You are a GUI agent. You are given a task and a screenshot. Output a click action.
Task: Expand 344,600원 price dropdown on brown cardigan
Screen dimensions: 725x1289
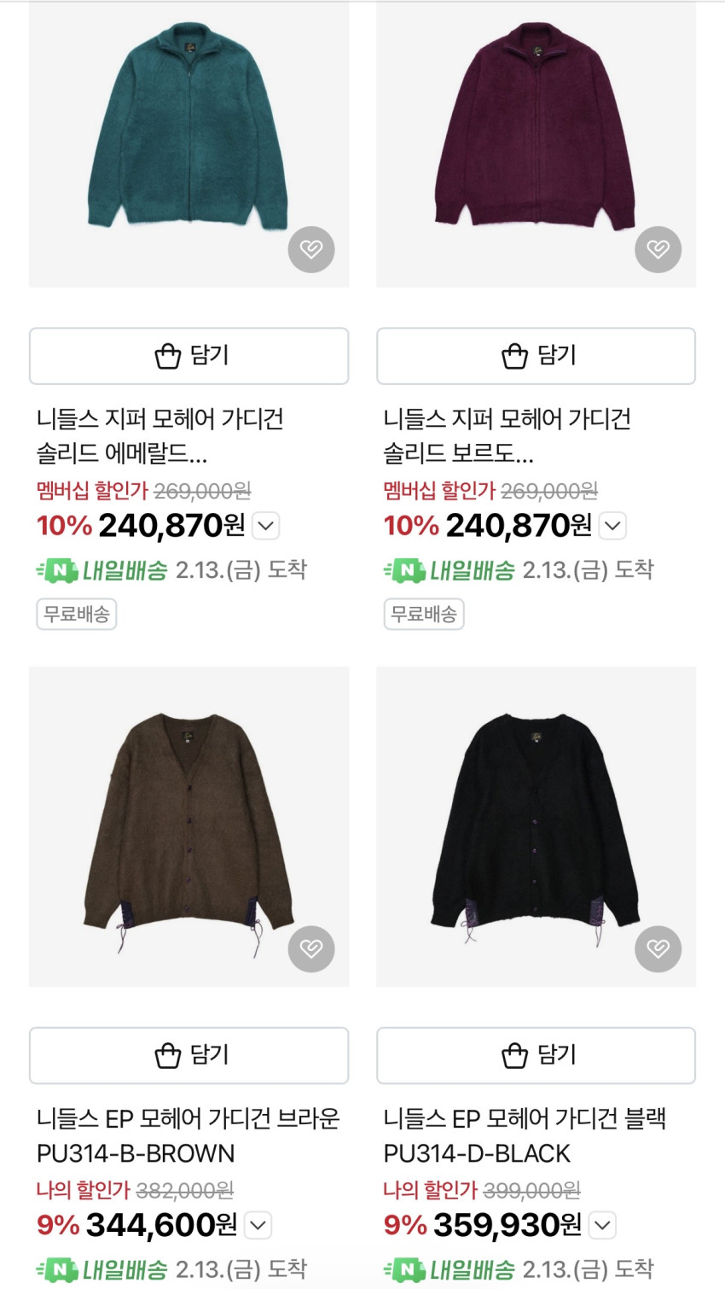(258, 1226)
